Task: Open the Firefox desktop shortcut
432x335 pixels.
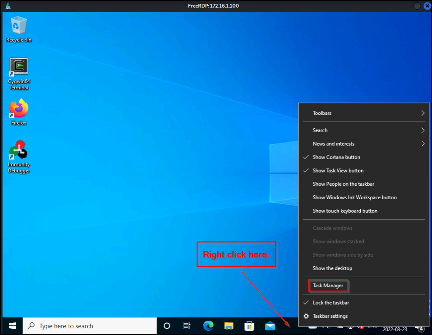Action: coord(19,109)
